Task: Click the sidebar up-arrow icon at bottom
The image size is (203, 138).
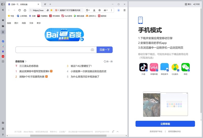Action: 3,135
